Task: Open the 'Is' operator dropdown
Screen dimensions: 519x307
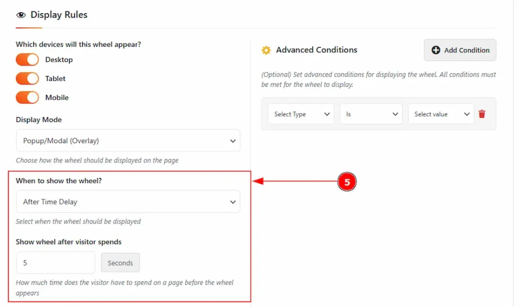Action: coord(371,114)
